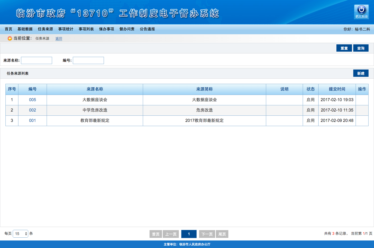Click the 新建 button to add a source
374x248 pixels.
[361, 73]
